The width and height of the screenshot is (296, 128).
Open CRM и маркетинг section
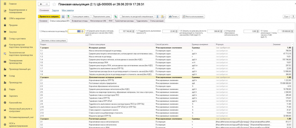18,19
